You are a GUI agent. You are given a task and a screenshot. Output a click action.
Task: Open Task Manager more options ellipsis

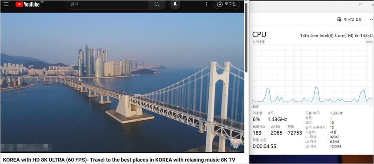coord(371,20)
